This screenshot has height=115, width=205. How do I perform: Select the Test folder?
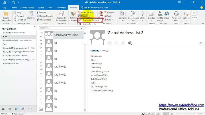click(x=18, y=44)
